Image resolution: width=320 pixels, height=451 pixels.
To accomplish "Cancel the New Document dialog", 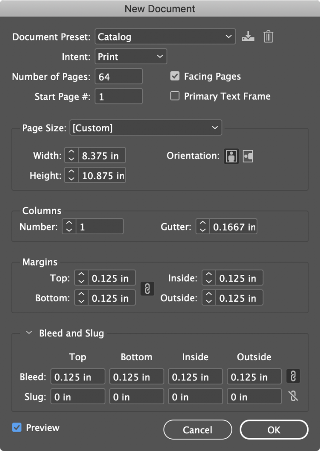I will pos(197,429).
